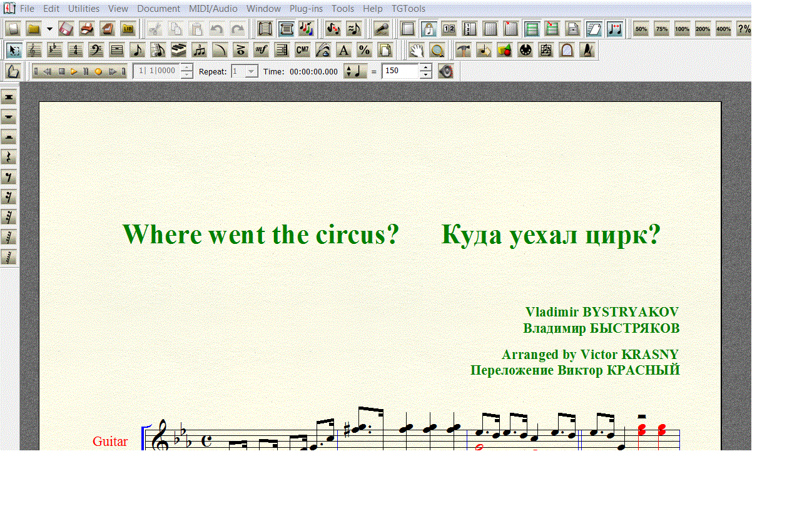
Task: Open the playback speaker settings icon
Action: (445, 71)
